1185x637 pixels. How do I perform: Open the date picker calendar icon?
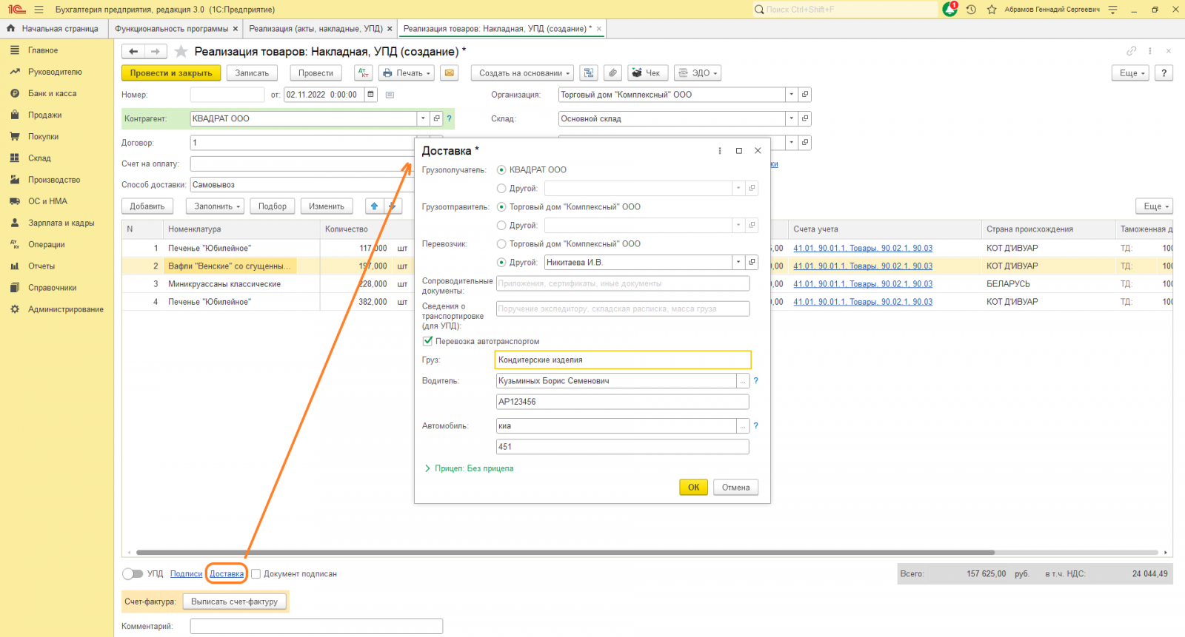pos(371,95)
